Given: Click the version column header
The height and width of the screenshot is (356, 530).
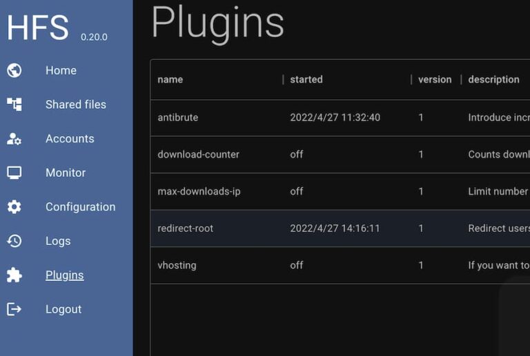Looking at the screenshot, I should click(435, 79).
